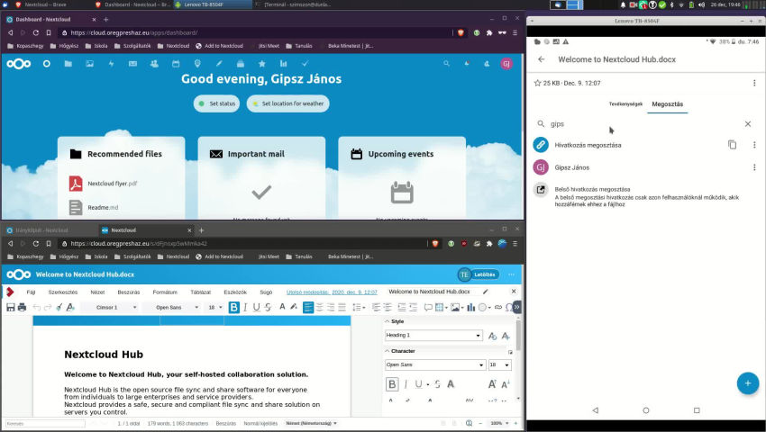Open paragraph style Címsor 1 dropdown
This screenshot has height=432, width=766.
coord(111,307)
